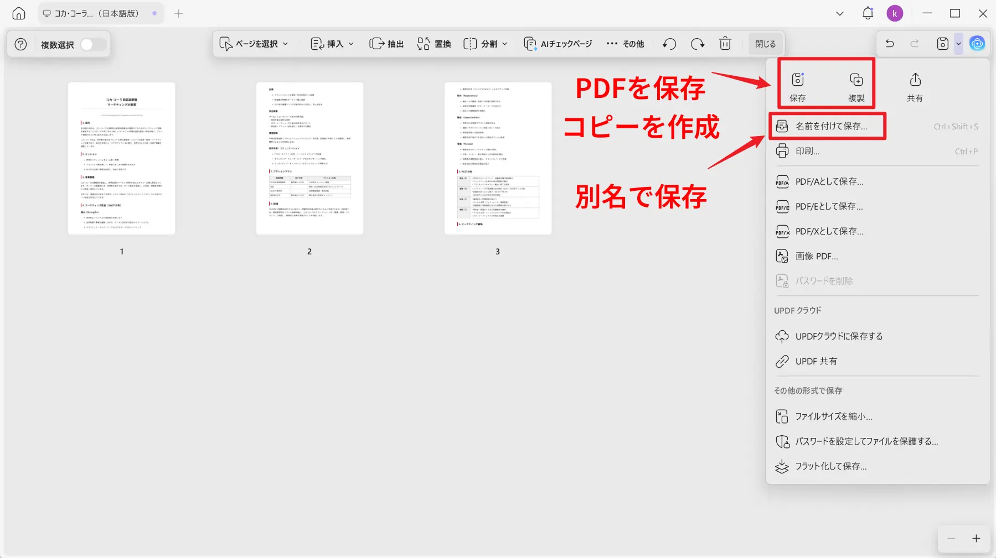Select page 3 thumbnail

498,158
